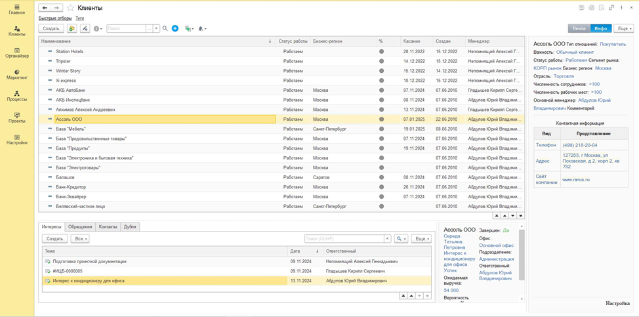Viewport: 639px width, 317px height.
Task: Open the Органайзер sidebar section
Action: (x=16, y=53)
